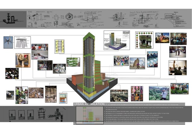The width and height of the screenshot is (192, 125).
Task: Click the pile of scrap debris photo
Action: pos(36,93)
